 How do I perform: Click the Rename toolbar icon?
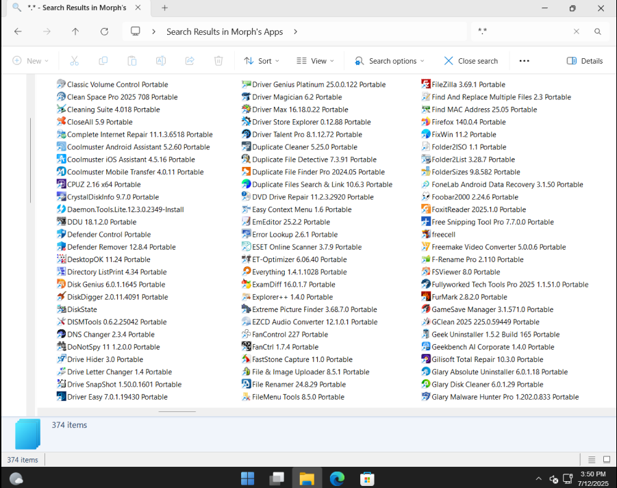[x=161, y=60]
